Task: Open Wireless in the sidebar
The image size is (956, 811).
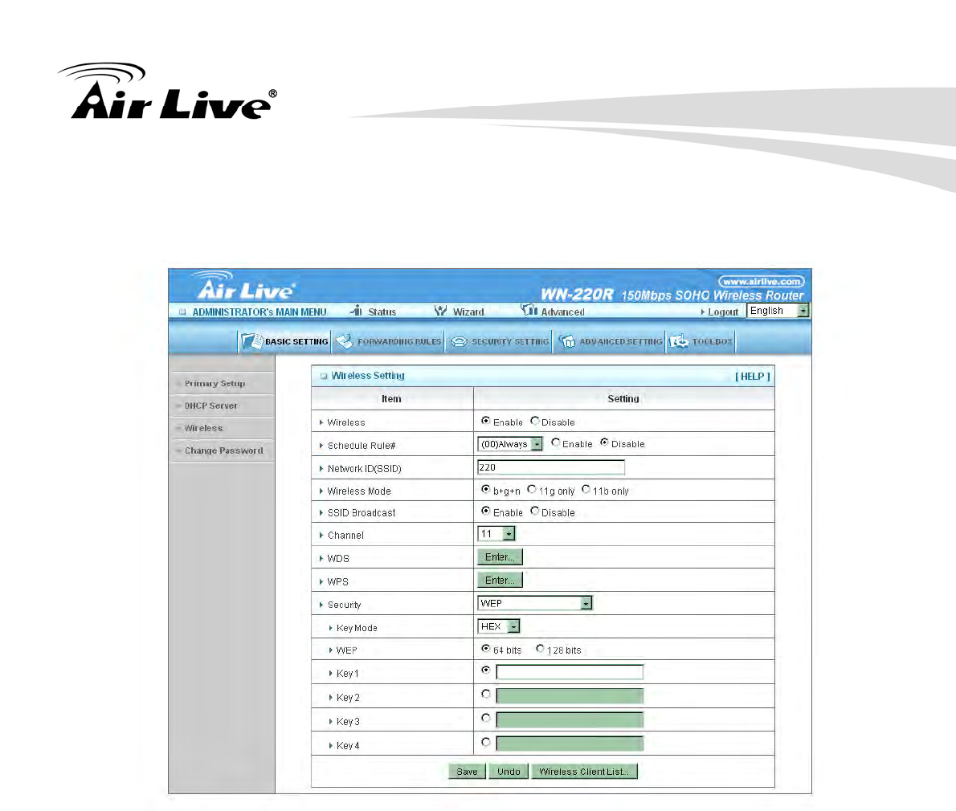Action: (203, 428)
